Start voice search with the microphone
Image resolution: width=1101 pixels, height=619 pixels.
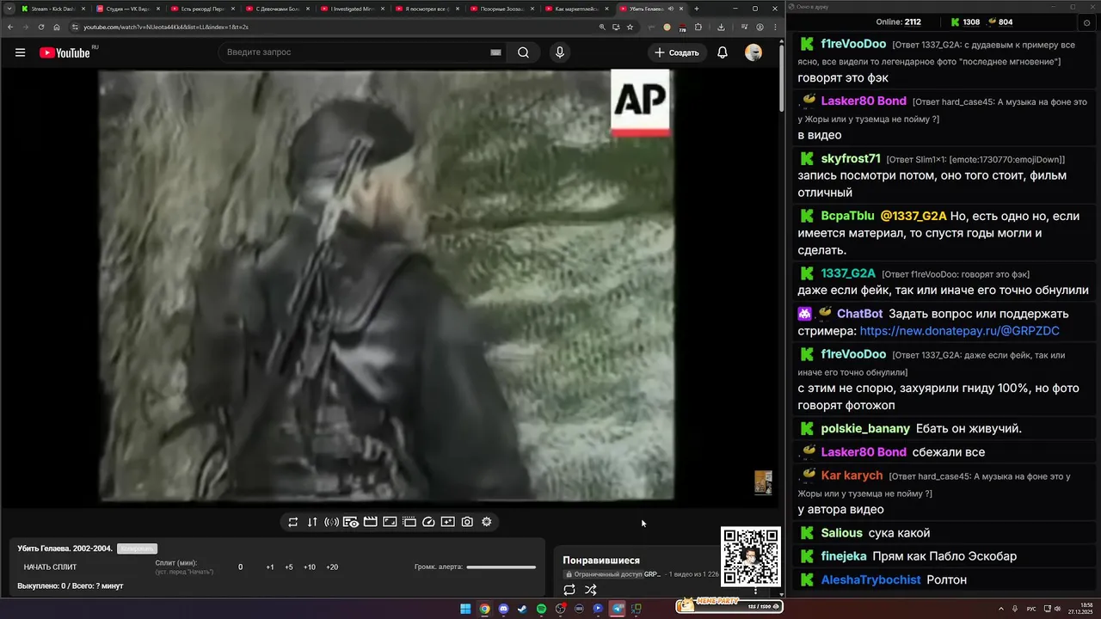point(560,52)
